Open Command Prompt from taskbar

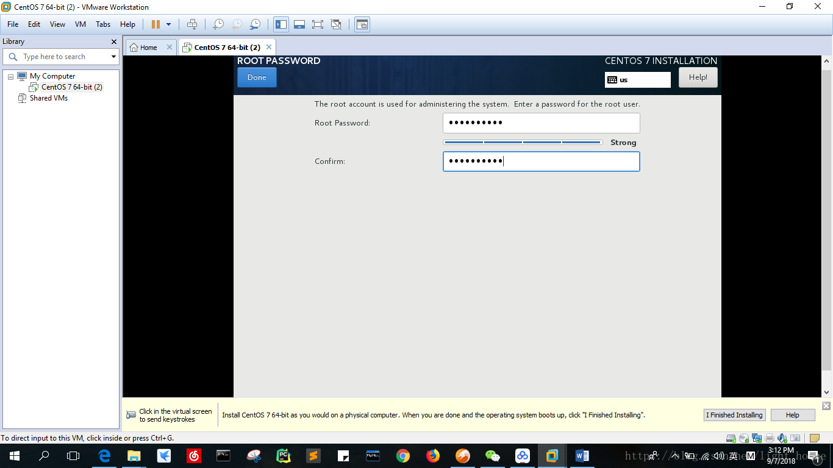point(224,456)
